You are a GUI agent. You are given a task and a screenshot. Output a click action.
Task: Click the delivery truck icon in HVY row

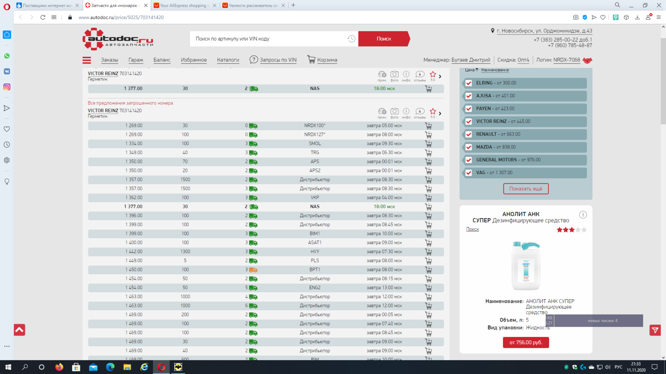[x=253, y=252]
